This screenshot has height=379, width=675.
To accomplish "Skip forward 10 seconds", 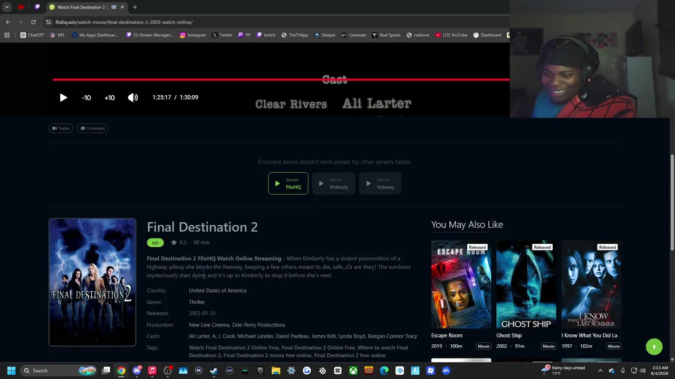I will (110, 97).
